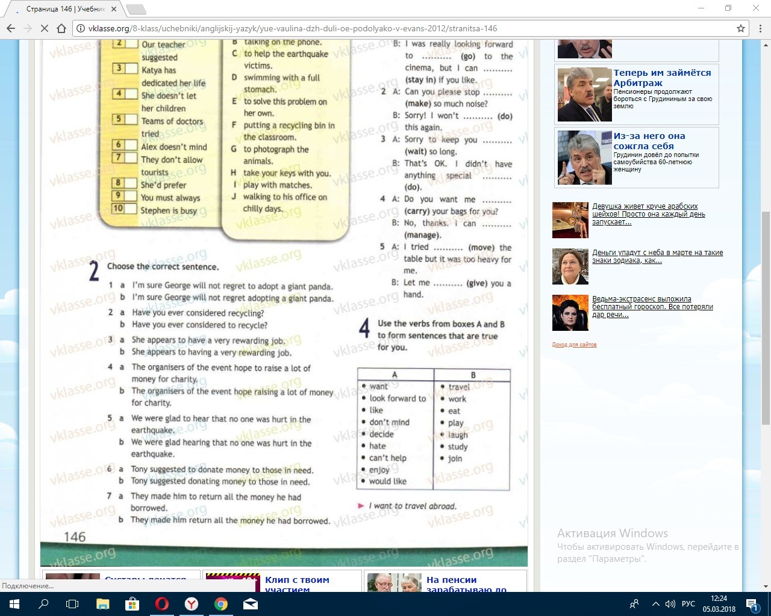Launch Yandex Browser from the taskbar
The height and width of the screenshot is (616, 771).
pyautogui.click(x=192, y=604)
